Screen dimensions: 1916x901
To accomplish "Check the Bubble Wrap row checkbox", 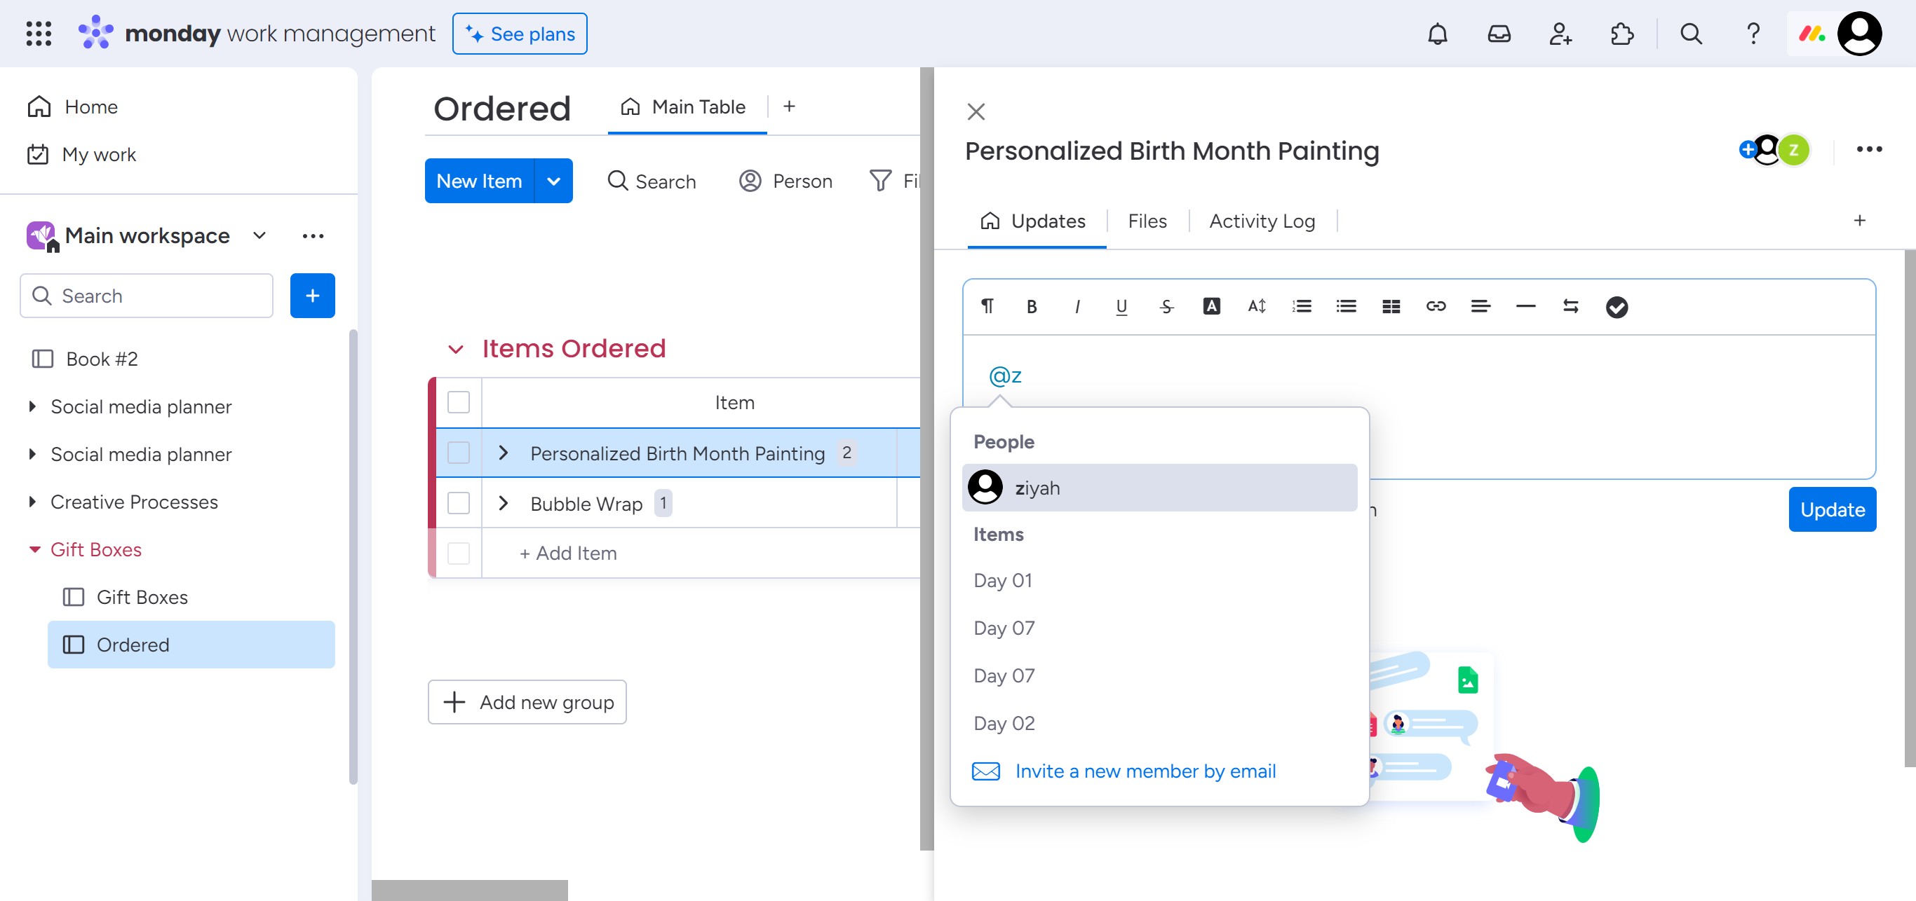I will [x=458, y=504].
